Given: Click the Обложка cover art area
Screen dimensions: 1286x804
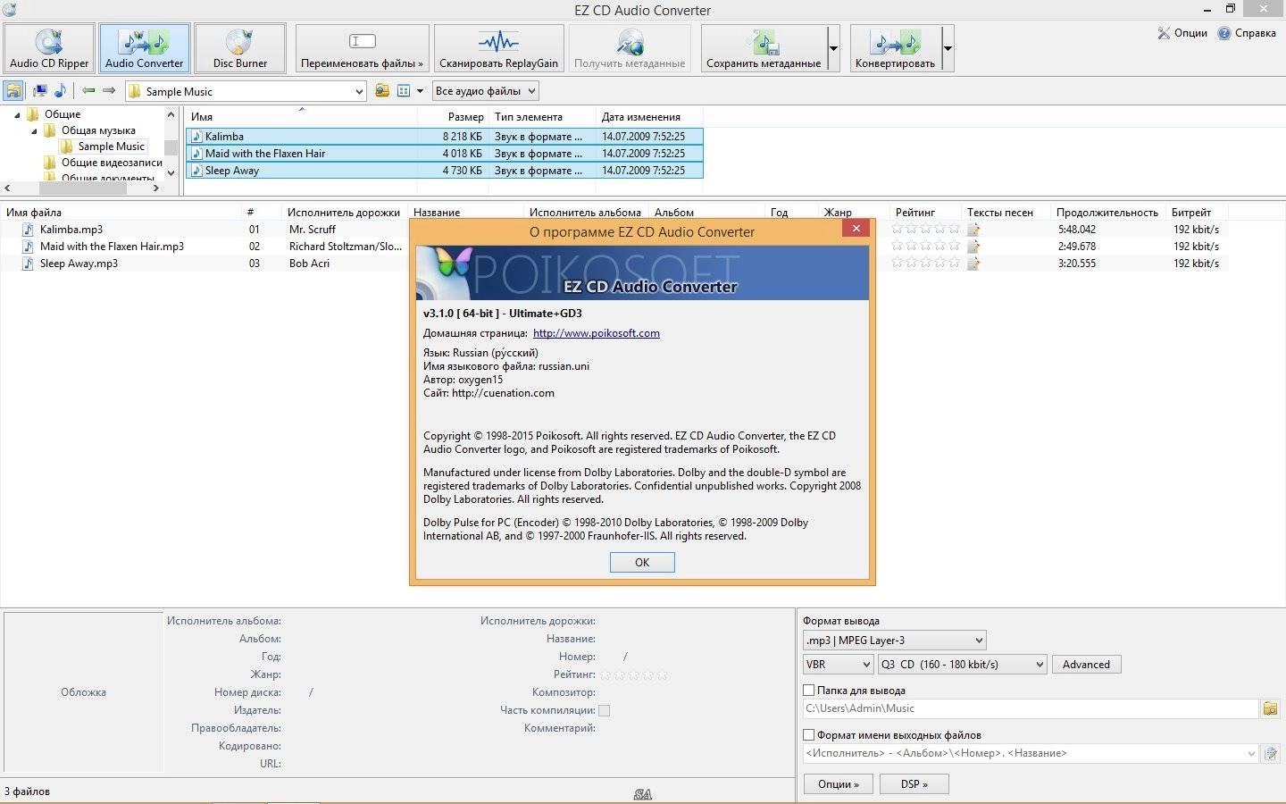Looking at the screenshot, I should tap(83, 692).
